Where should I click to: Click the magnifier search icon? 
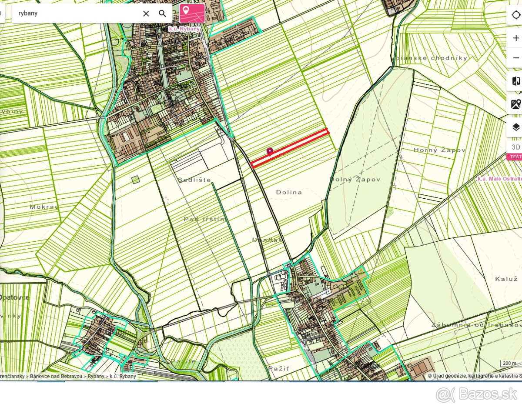pos(162,13)
